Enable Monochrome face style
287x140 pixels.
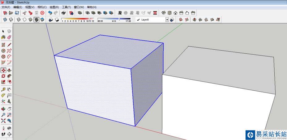[42, 19]
